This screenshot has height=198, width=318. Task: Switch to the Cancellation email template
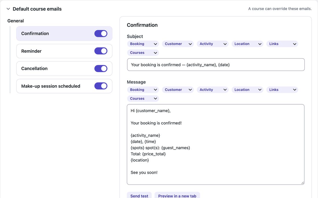click(64, 69)
